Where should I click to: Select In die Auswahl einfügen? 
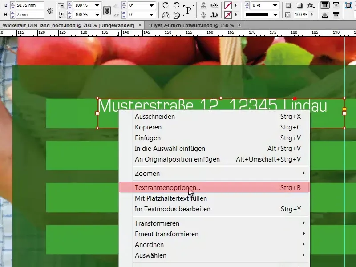[214, 149]
